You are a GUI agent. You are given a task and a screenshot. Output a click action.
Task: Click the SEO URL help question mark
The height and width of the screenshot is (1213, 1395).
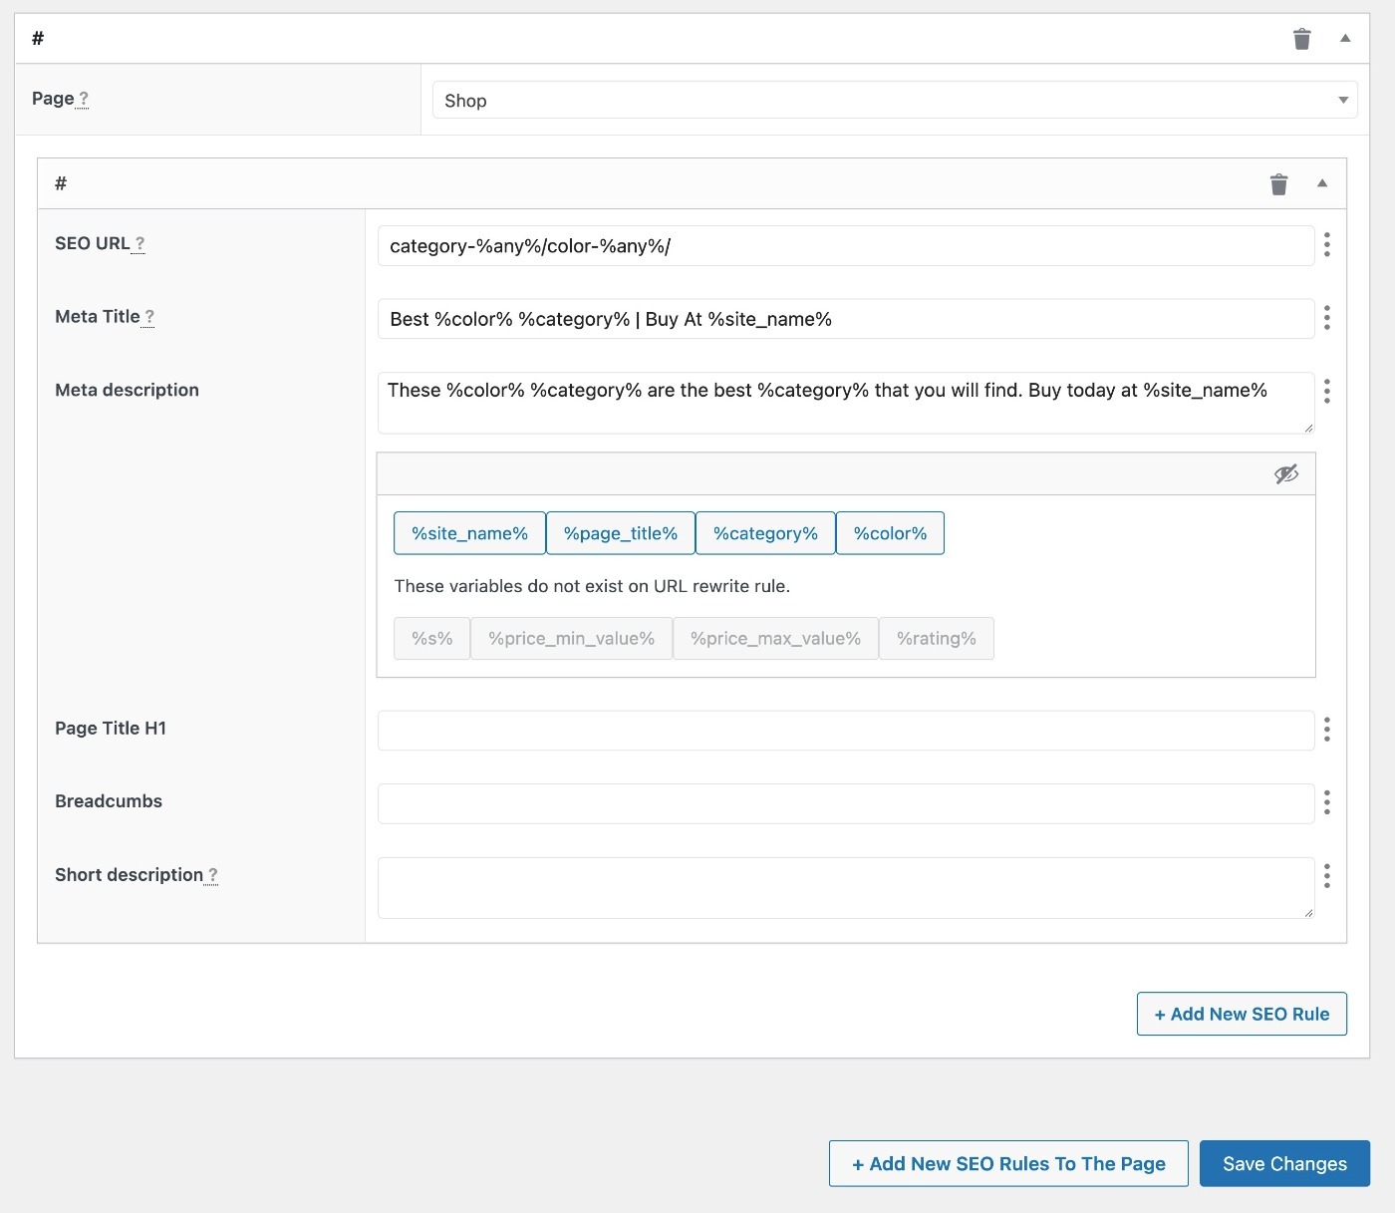[x=139, y=243]
